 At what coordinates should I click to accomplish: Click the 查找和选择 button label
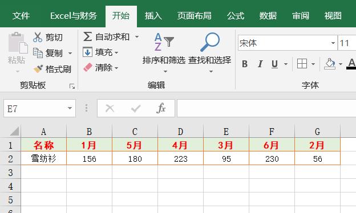(210, 60)
